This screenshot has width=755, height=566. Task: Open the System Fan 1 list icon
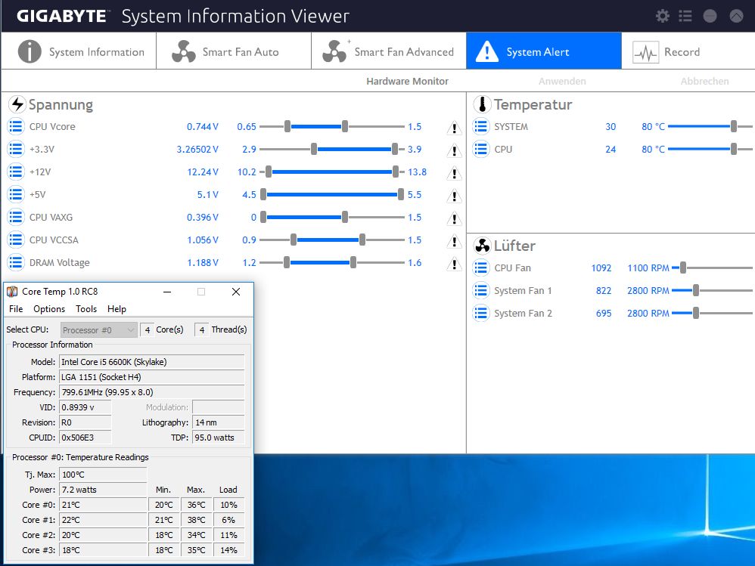(481, 290)
